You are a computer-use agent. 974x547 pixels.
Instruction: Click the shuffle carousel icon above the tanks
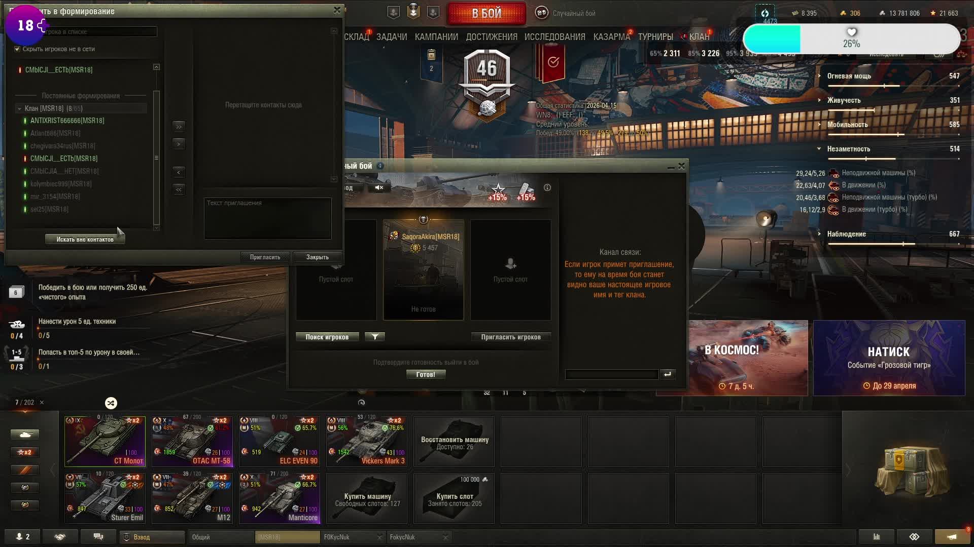[x=111, y=403]
